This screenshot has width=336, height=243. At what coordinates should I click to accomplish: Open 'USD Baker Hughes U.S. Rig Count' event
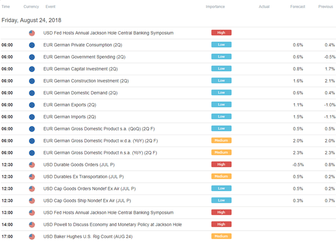pyautogui.click(x=88, y=237)
